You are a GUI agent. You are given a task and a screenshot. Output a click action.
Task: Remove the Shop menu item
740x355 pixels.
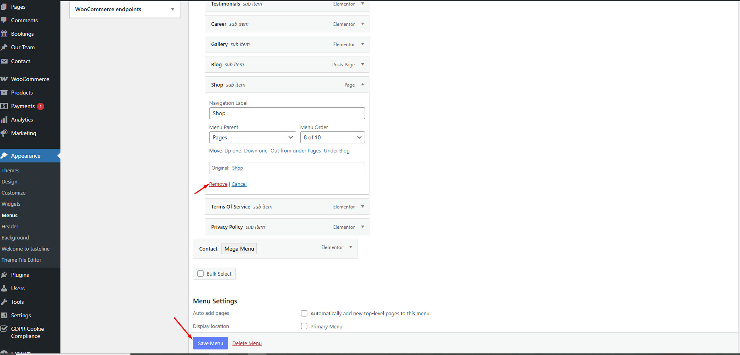tap(218, 184)
